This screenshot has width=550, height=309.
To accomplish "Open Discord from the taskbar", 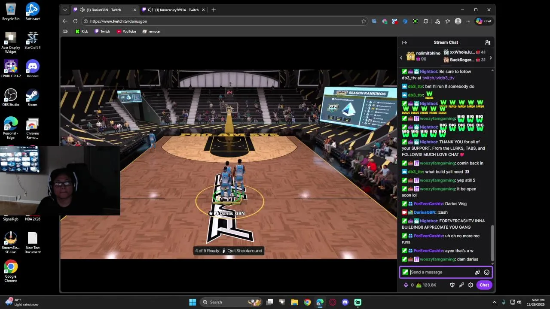I will (x=345, y=302).
